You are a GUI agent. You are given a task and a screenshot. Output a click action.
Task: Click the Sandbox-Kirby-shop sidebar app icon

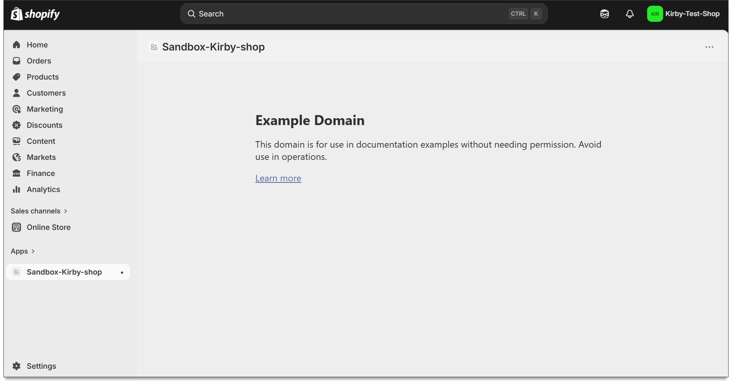(16, 272)
